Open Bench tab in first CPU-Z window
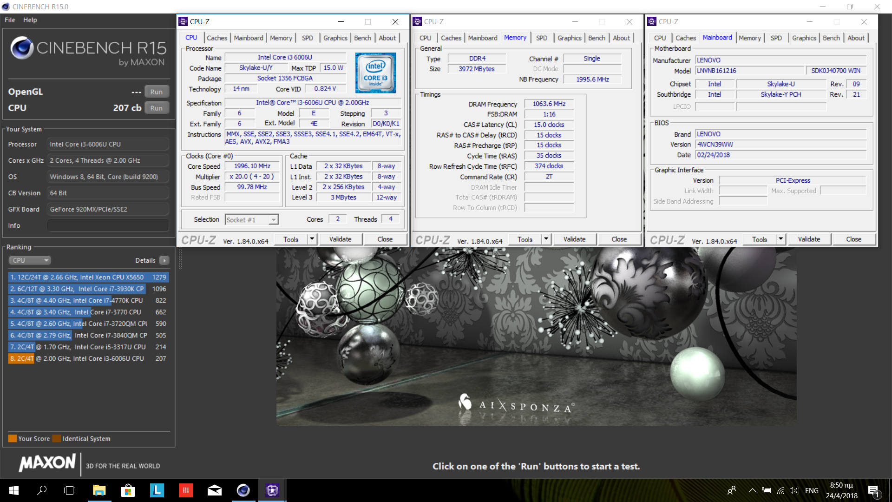892x502 pixels. click(x=363, y=38)
